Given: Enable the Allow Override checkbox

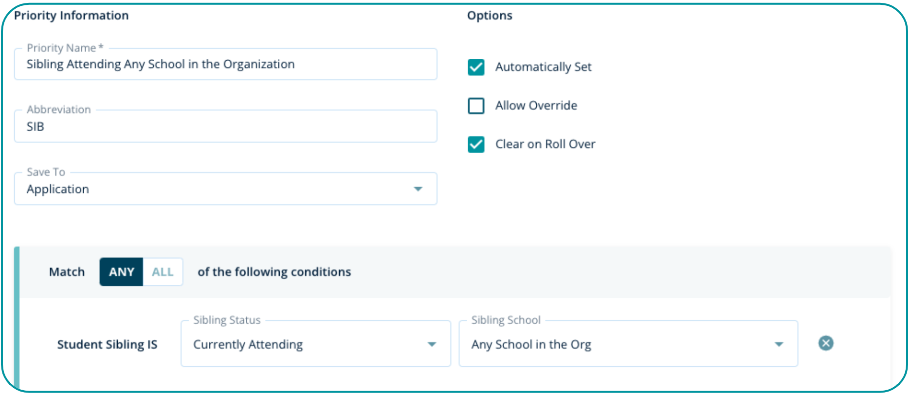Looking at the screenshot, I should pyautogui.click(x=476, y=105).
